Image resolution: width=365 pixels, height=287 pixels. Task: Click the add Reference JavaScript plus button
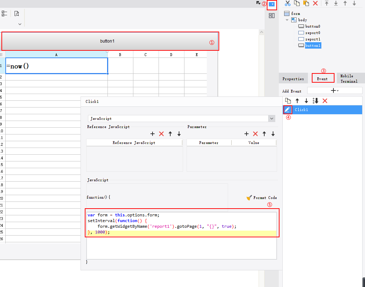tap(152, 134)
